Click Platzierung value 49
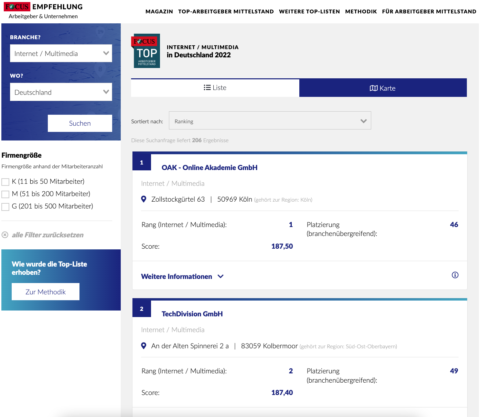Viewport: 482px width, 417px height. pyautogui.click(x=454, y=371)
